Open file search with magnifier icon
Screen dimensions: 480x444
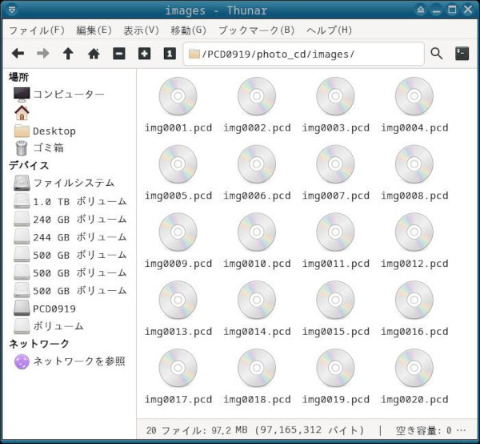437,54
